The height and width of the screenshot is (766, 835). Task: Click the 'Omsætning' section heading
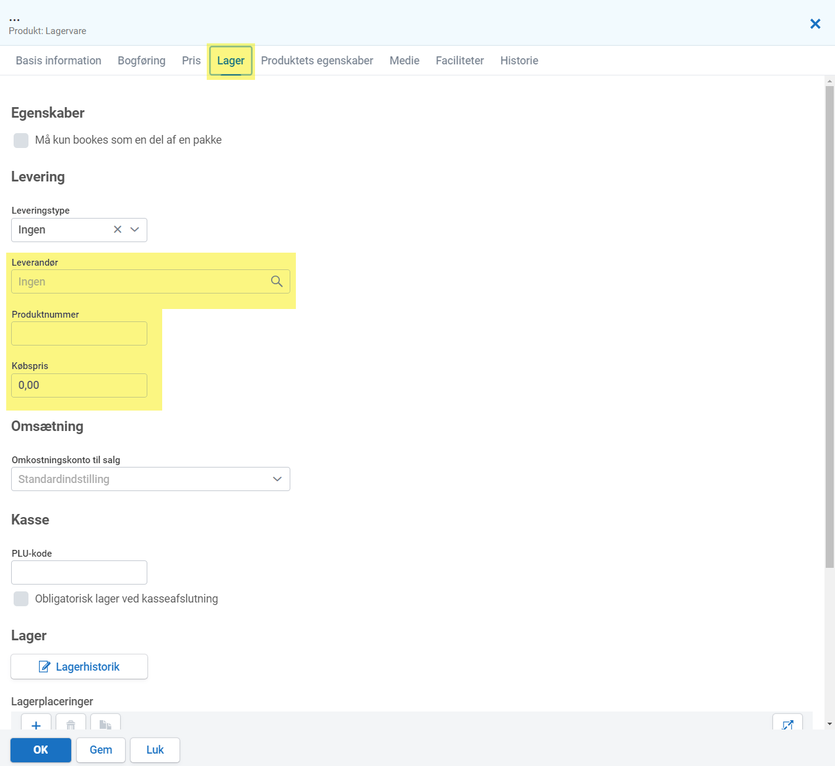pyautogui.click(x=48, y=427)
